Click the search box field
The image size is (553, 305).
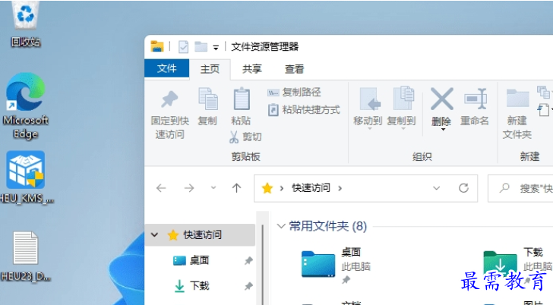520,188
